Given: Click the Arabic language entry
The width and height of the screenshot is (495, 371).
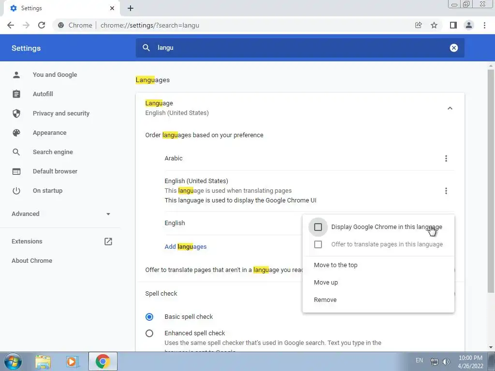Looking at the screenshot, I should coord(174,158).
